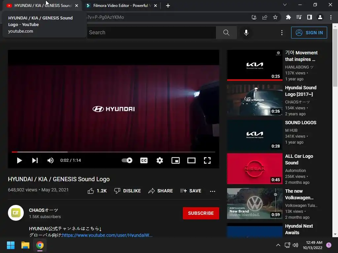The height and width of the screenshot is (253, 338).
Task: Open Chrome extensions puzzle icon
Action: [288, 17]
